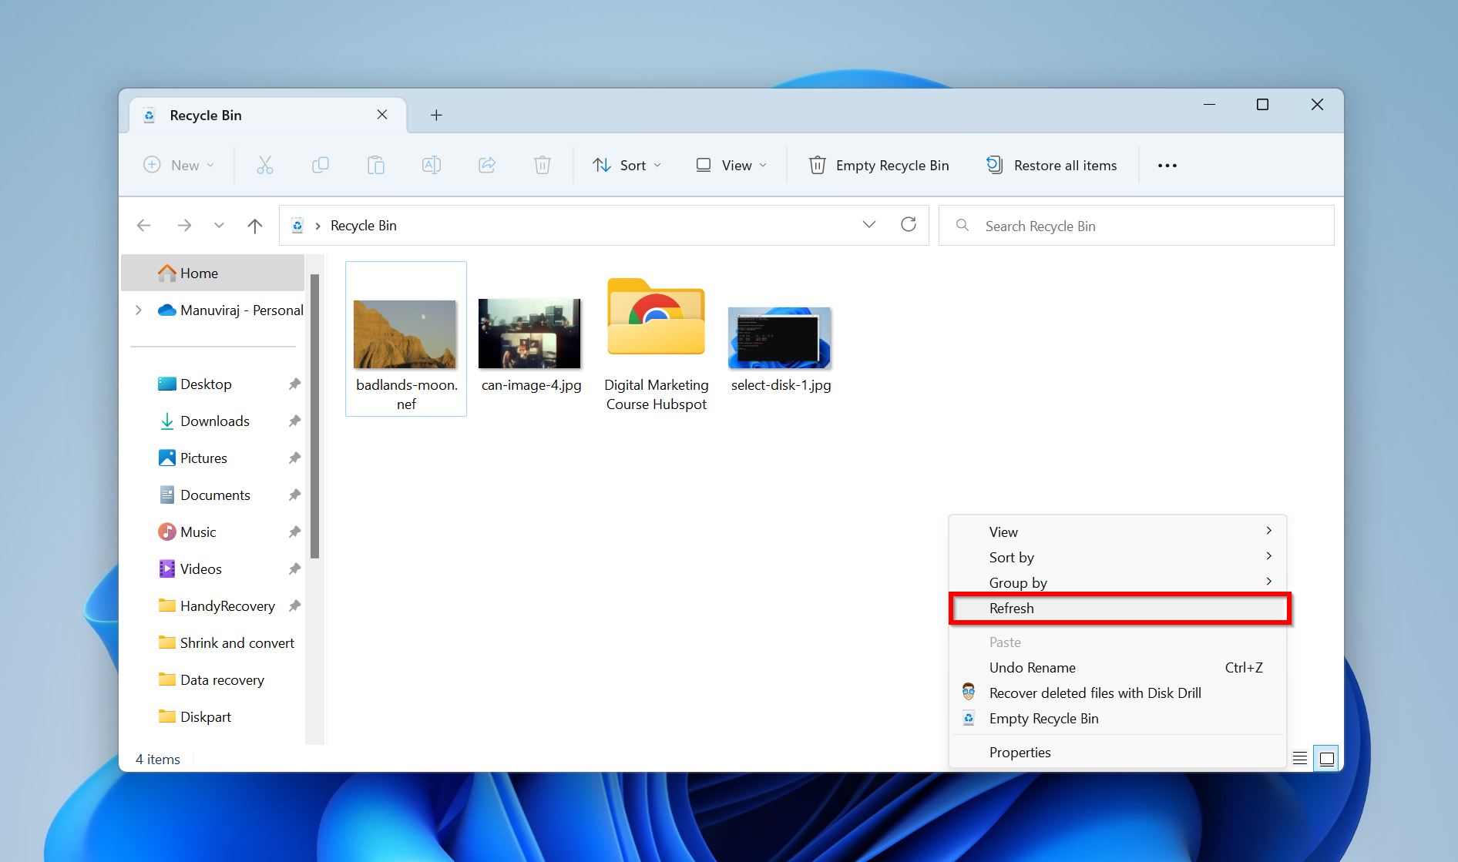Click the Refresh arrow next to address bar
The width and height of the screenshot is (1458, 862).
click(909, 224)
